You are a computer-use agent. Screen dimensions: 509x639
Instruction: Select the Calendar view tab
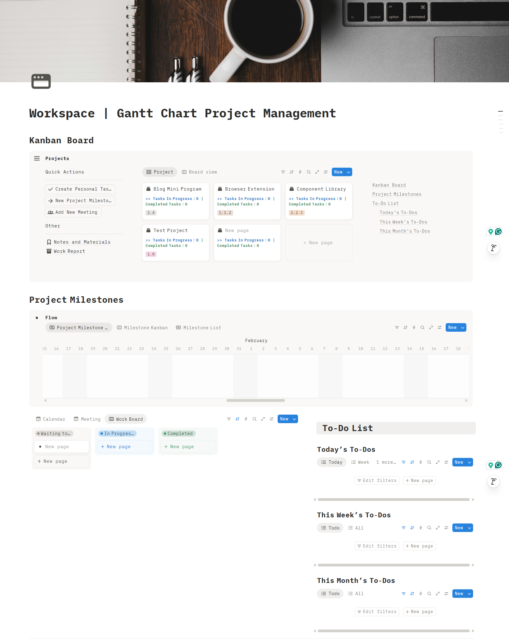(51, 419)
